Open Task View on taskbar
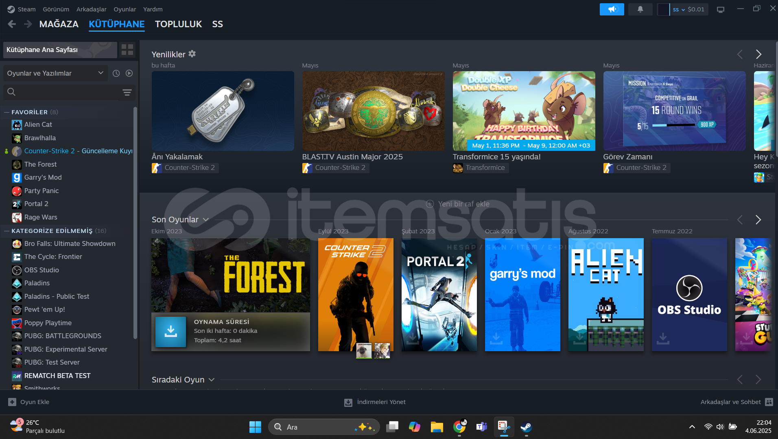 (x=392, y=427)
